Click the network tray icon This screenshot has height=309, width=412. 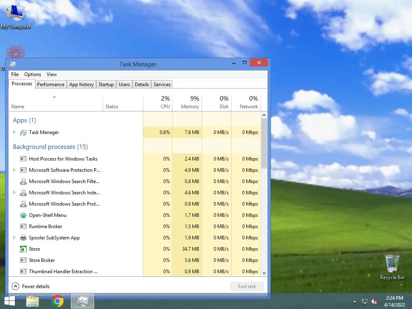pyautogui.click(x=365, y=301)
